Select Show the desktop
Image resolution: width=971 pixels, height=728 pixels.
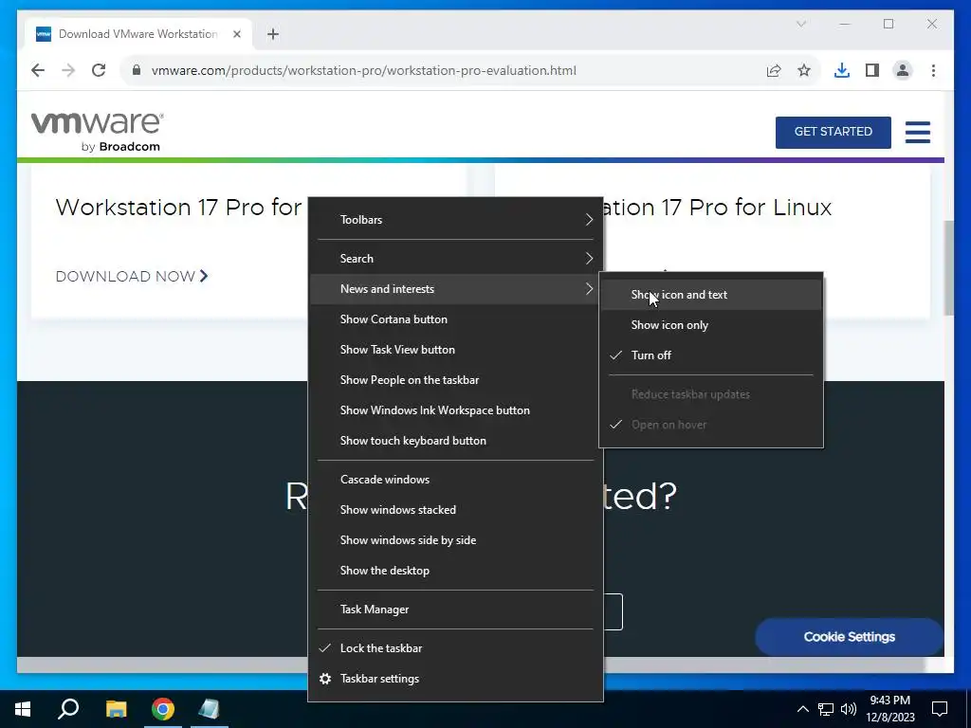tap(456, 571)
